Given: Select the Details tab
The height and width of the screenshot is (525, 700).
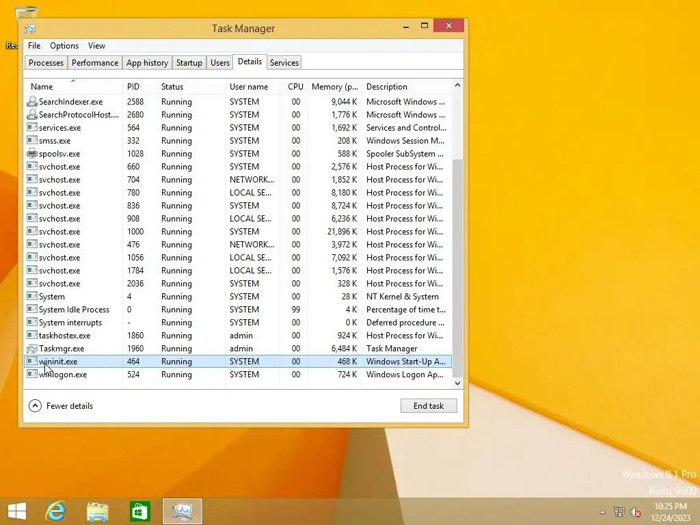Looking at the screenshot, I should click(x=250, y=62).
